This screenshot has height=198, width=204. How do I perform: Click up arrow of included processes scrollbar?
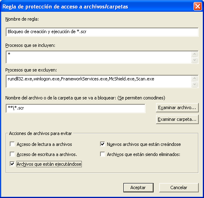[195, 54]
